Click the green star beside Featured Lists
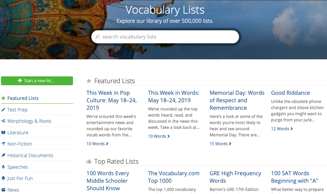This screenshot has height=194, width=327. (x=3, y=98)
